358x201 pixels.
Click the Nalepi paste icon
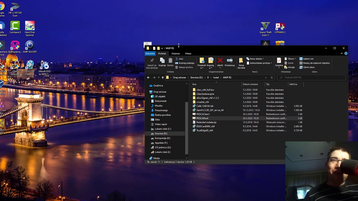click(x=170, y=61)
